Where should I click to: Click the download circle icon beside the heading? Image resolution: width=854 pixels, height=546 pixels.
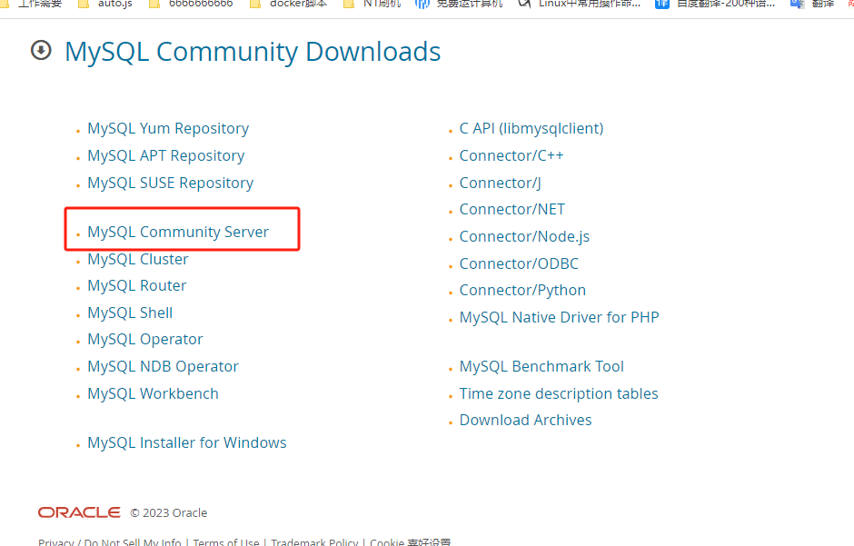[41, 51]
